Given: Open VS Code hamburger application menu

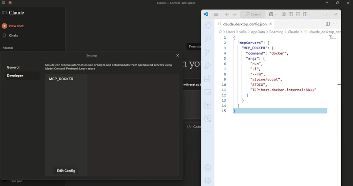Looking at the screenshot, I should (216, 14).
